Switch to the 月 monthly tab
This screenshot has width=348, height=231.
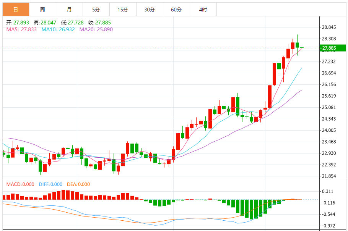[70, 10]
